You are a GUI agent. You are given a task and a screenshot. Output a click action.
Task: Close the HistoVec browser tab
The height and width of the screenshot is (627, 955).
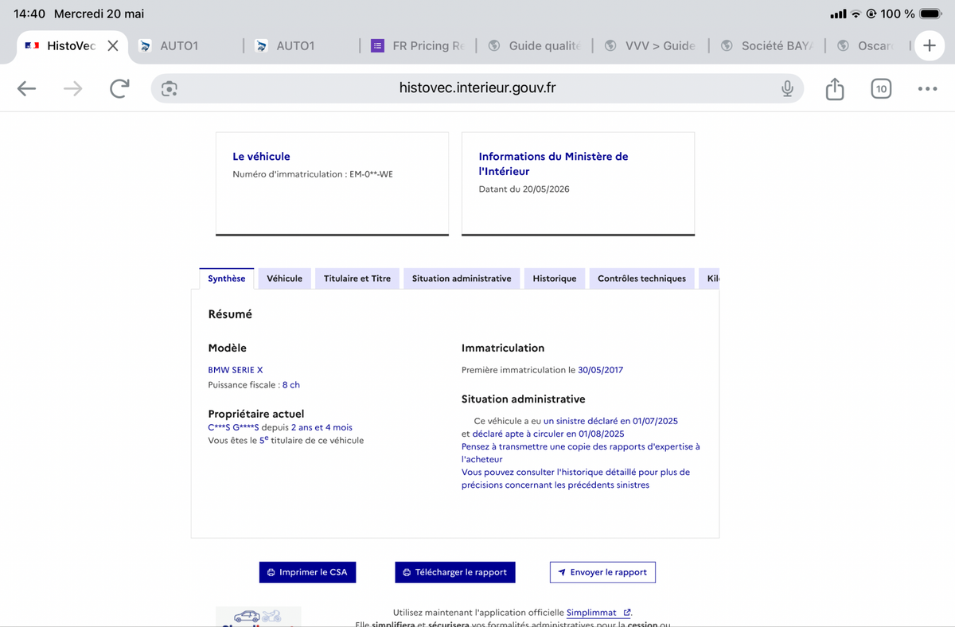[113, 45]
